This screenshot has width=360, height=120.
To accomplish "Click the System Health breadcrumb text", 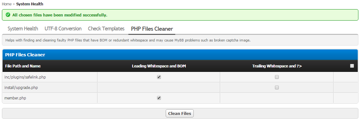I will 30,4.
